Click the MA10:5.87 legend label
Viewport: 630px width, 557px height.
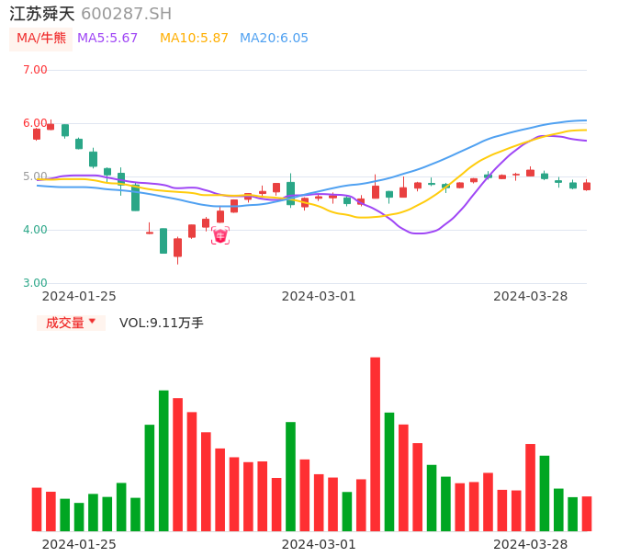(x=194, y=39)
